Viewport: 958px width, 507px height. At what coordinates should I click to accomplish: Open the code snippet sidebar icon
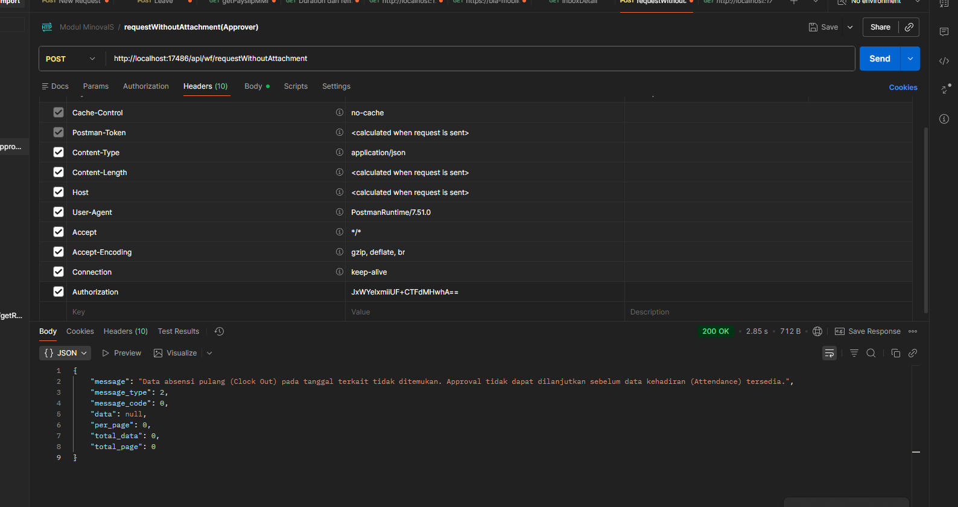click(944, 61)
